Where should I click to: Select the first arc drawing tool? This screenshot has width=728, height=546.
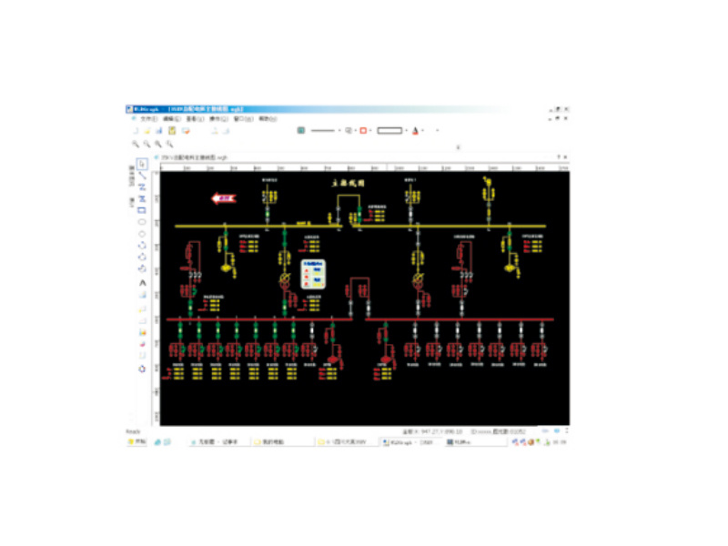pos(142,246)
